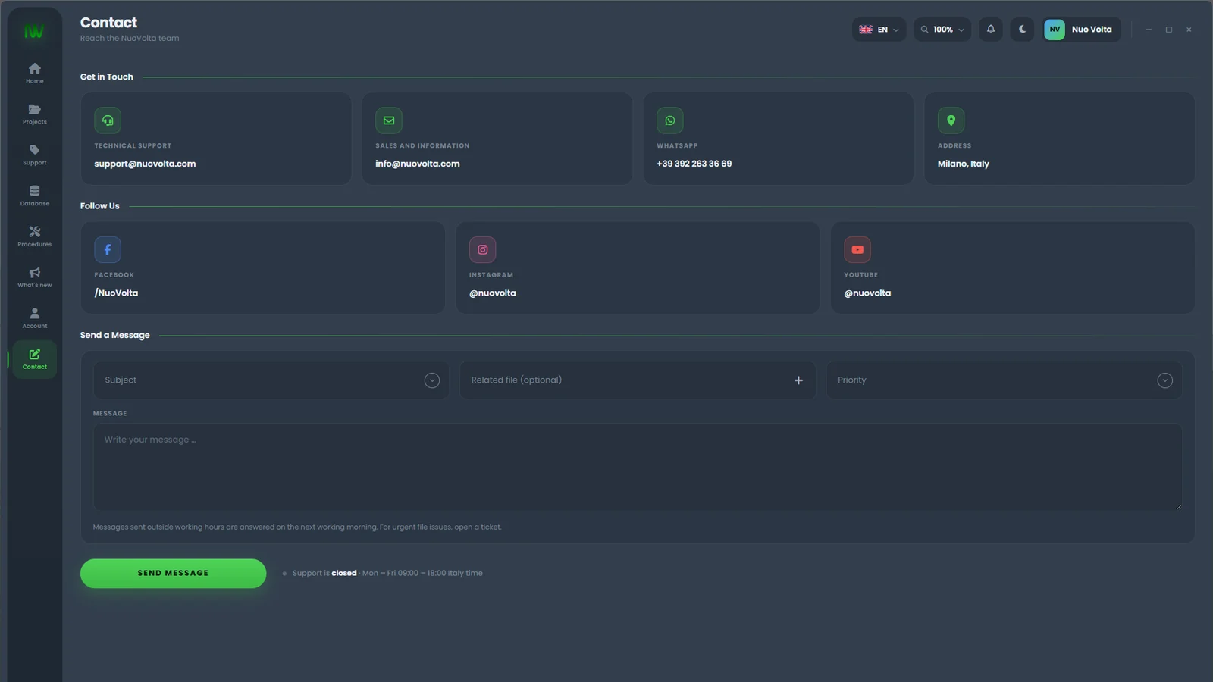Click the Milano, Italy address text
Image resolution: width=1213 pixels, height=682 pixels.
tap(964, 164)
